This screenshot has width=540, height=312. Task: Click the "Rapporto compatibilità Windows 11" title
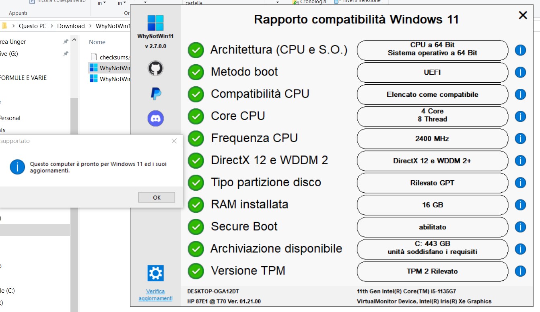(356, 19)
